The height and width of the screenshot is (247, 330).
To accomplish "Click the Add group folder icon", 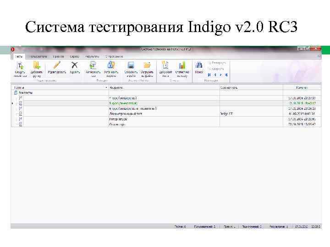I will (x=37, y=65).
